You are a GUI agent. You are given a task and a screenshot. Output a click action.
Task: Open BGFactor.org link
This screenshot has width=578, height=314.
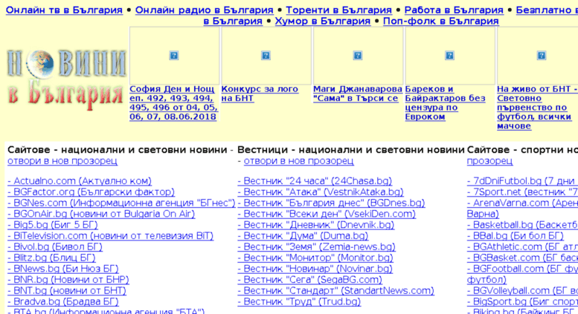coord(91,192)
